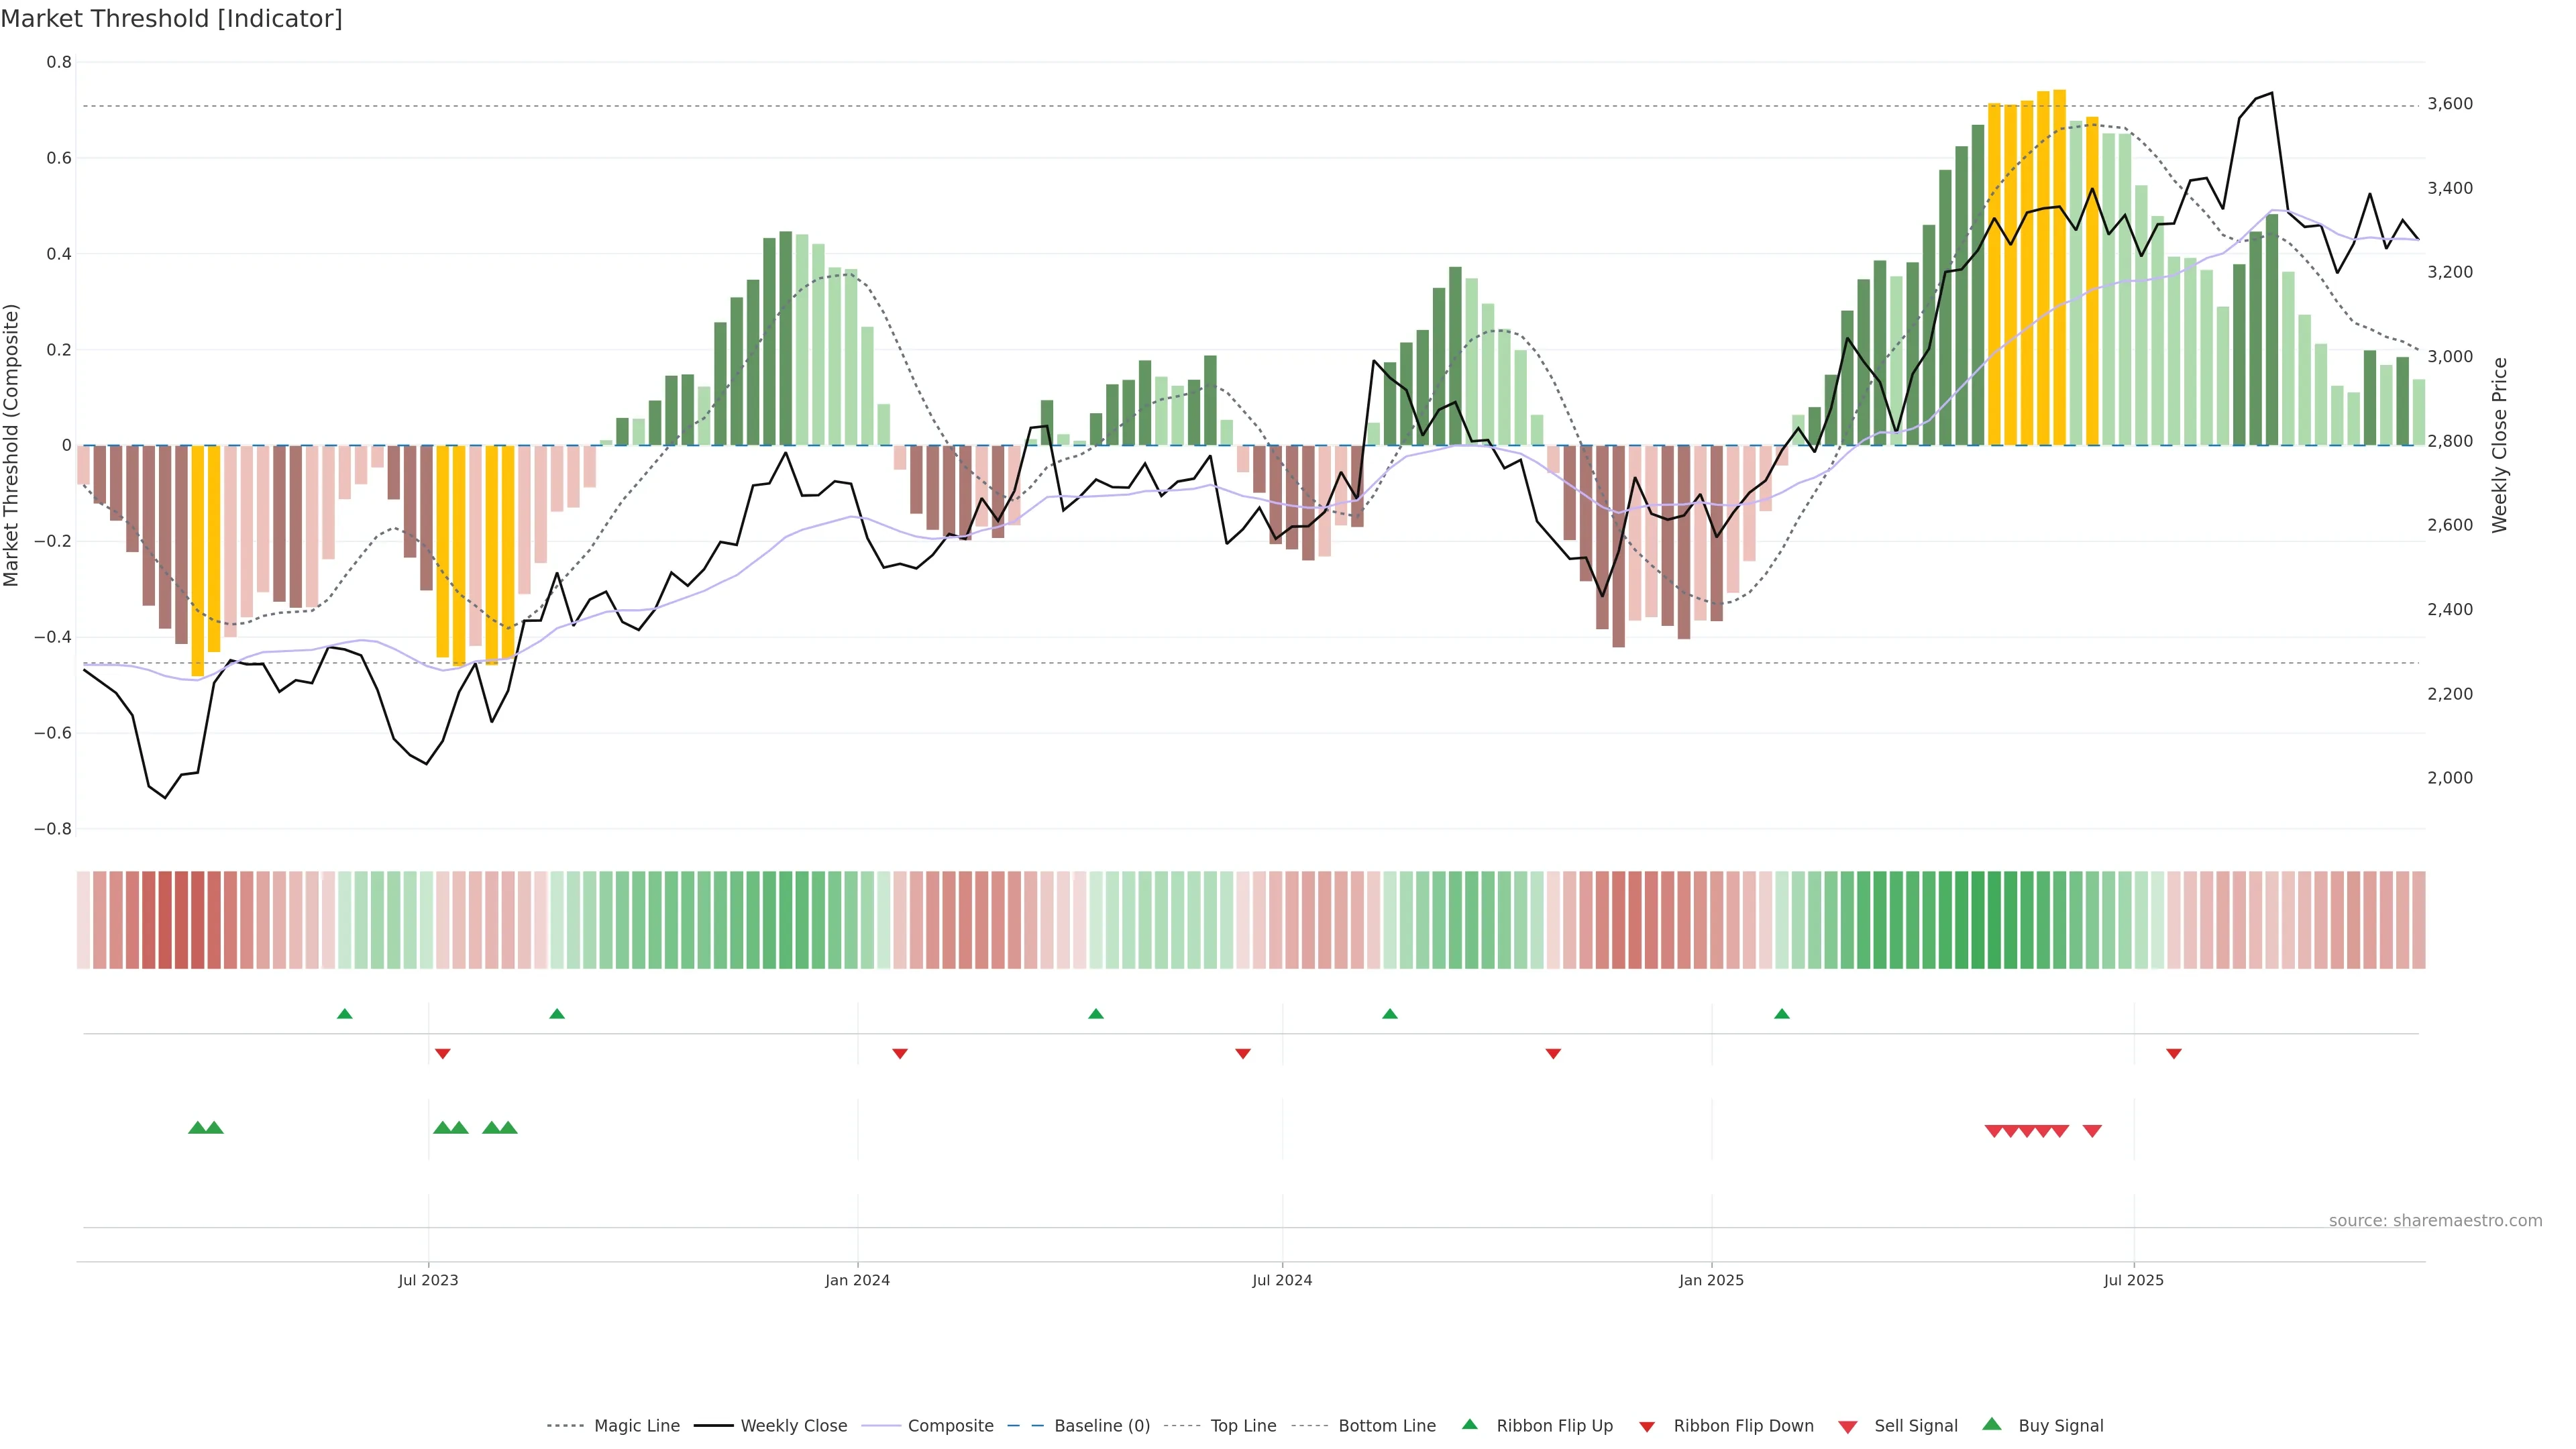2576x1449 pixels.
Task: Click the Sell Signal legend triangle icon
Action: (1847, 1426)
